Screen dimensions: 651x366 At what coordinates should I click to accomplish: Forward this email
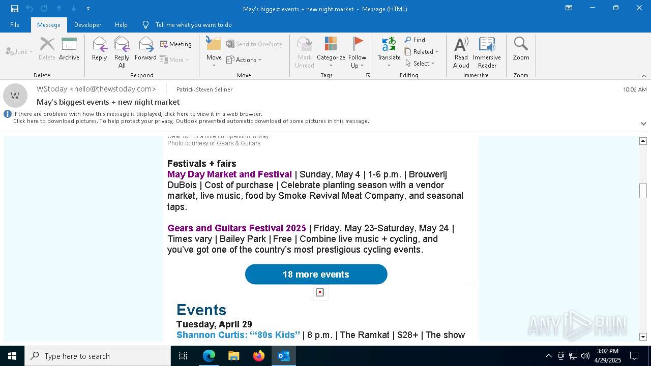pos(145,49)
